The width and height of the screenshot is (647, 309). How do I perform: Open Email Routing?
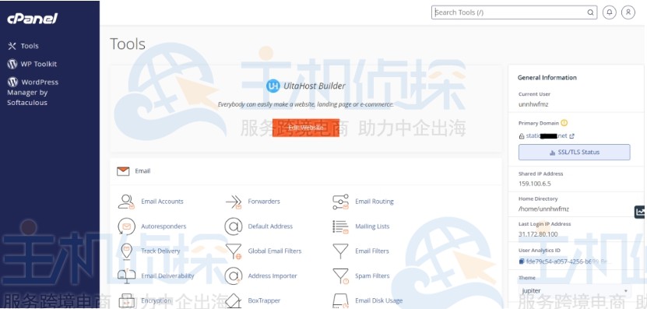point(374,202)
